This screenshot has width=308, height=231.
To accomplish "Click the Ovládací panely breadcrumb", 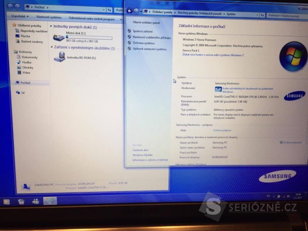I will click(x=162, y=12).
